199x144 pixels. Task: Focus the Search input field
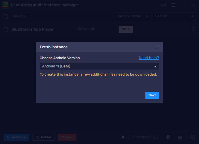pyautogui.click(x=174, y=16)
